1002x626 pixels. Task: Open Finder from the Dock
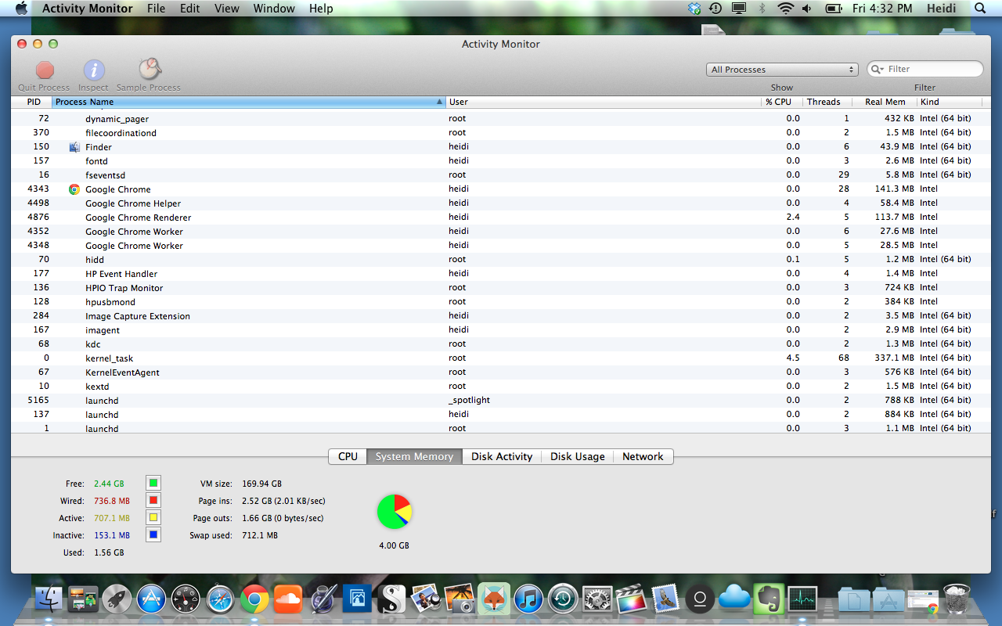pyautogui.click(x=49, y=599)
